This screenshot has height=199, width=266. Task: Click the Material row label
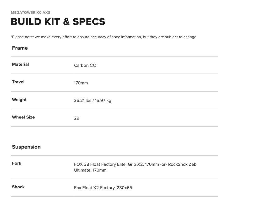(x=20, y=65)
